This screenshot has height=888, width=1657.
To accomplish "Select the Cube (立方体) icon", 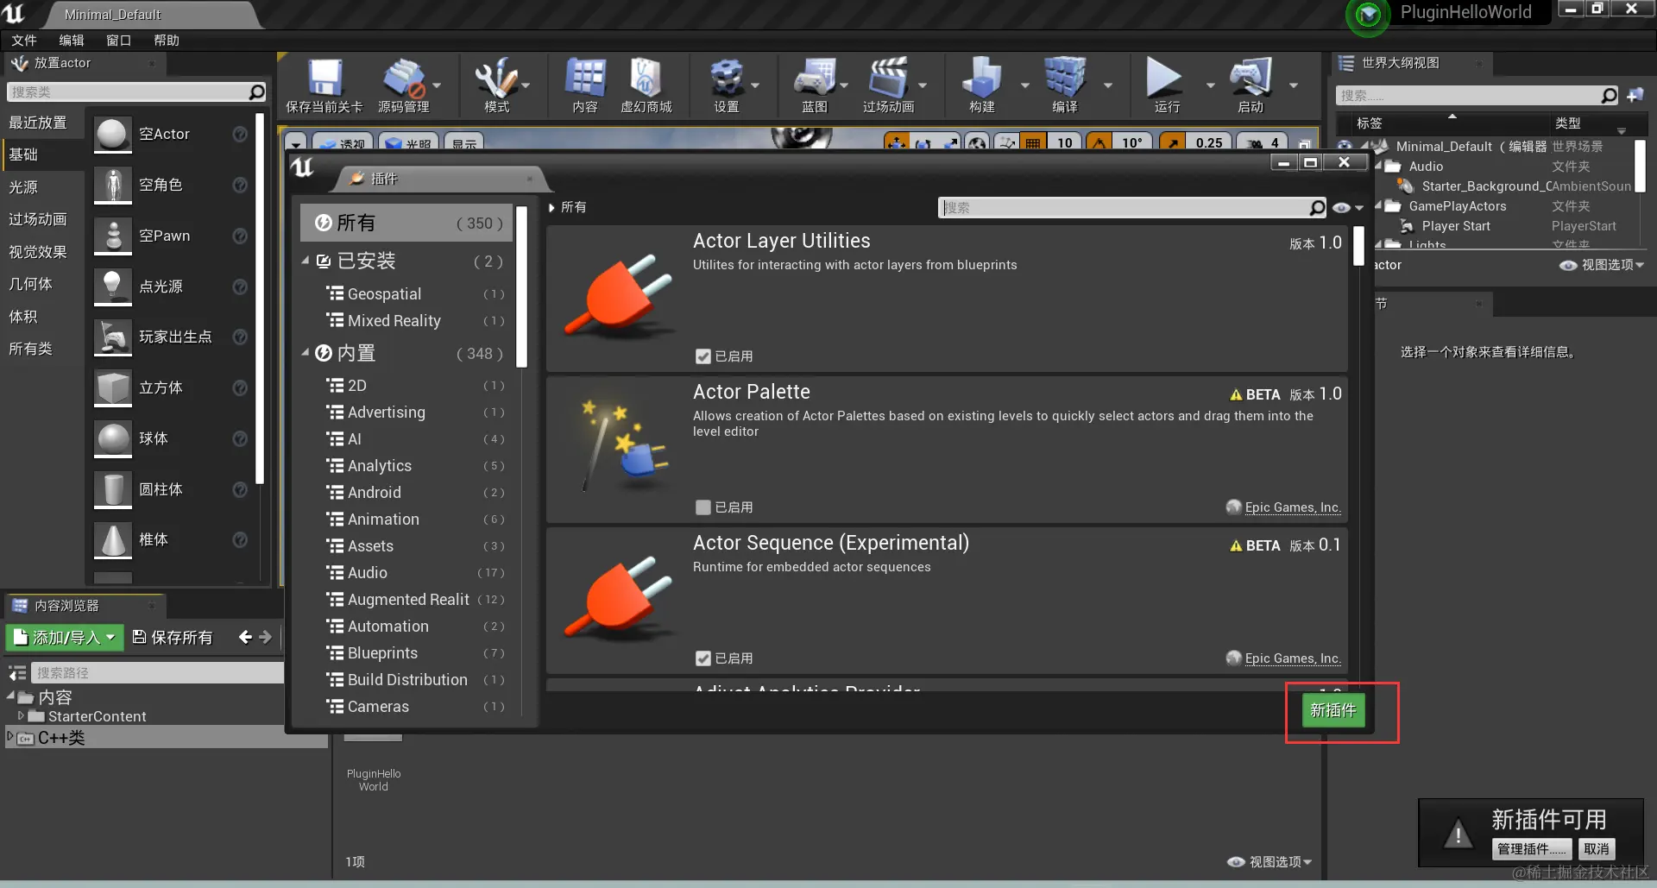I will click(113, 388).
